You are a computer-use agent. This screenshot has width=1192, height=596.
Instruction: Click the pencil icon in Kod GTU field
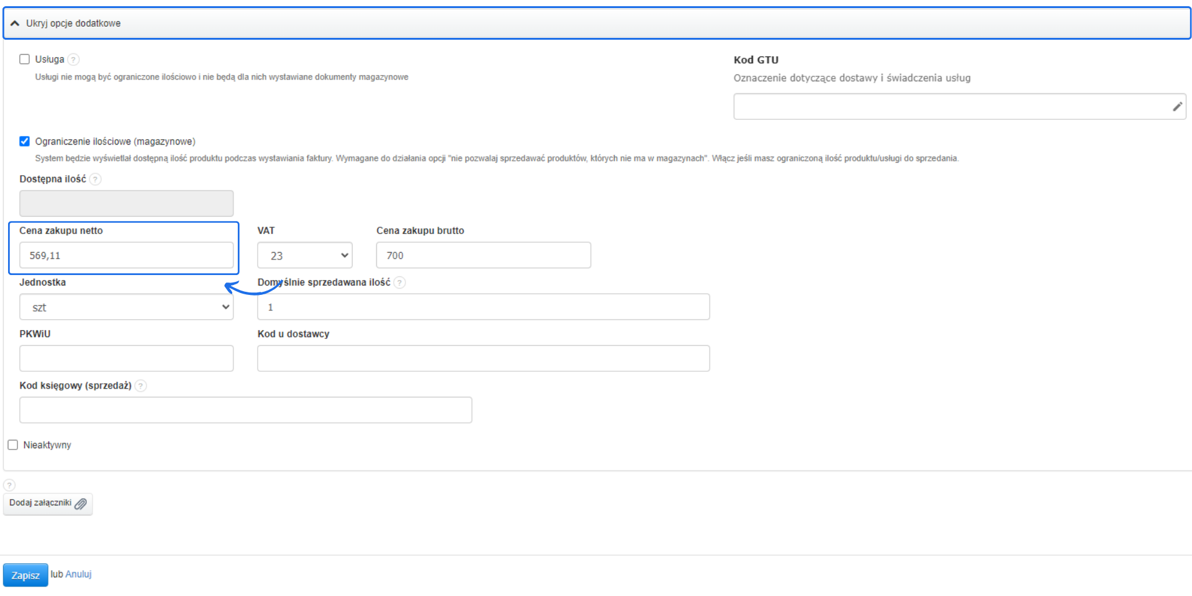tap(1176, 107)
